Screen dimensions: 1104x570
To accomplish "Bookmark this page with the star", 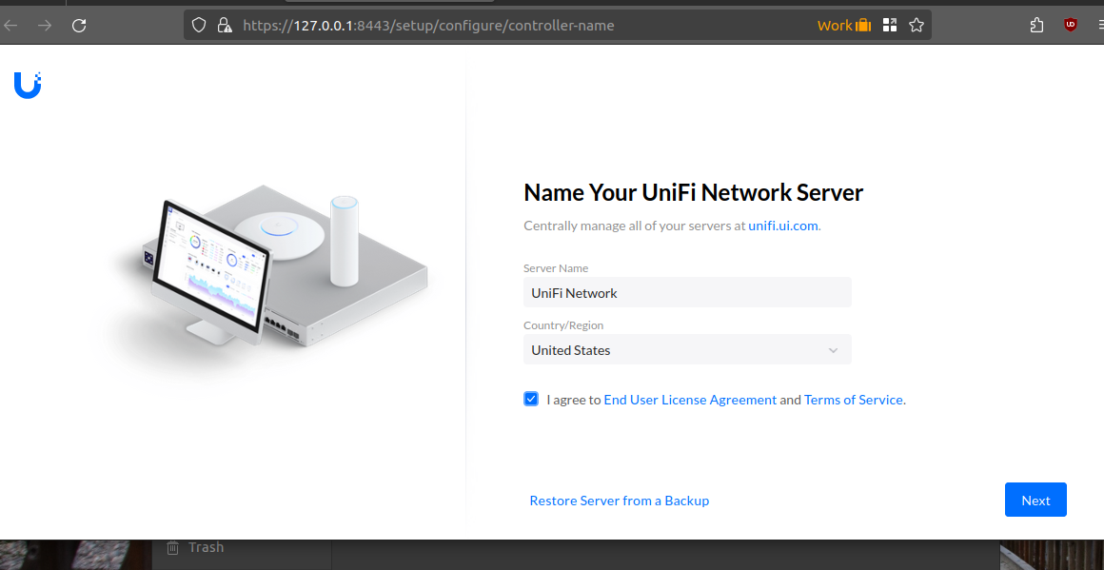I will [917, 26].
